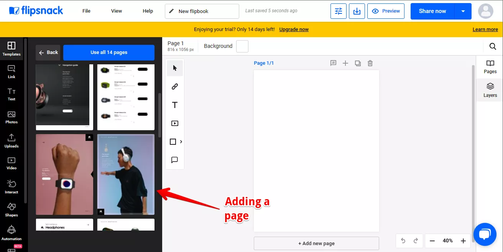Screen dimensions: 503x252
Task: Click zoom in plus button
Action: tap(463, 241)
